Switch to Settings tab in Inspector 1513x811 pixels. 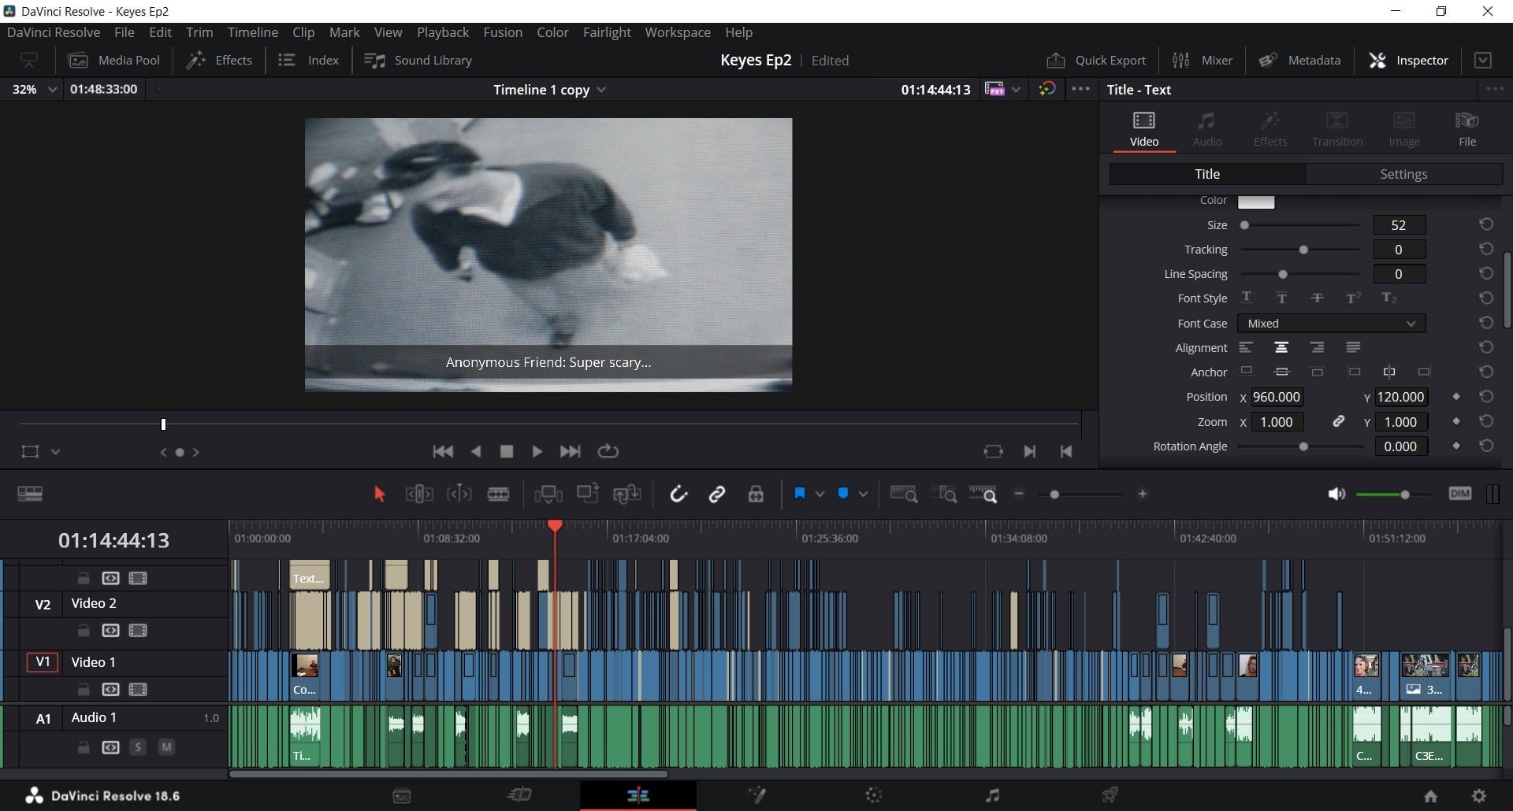point(1403,174)
